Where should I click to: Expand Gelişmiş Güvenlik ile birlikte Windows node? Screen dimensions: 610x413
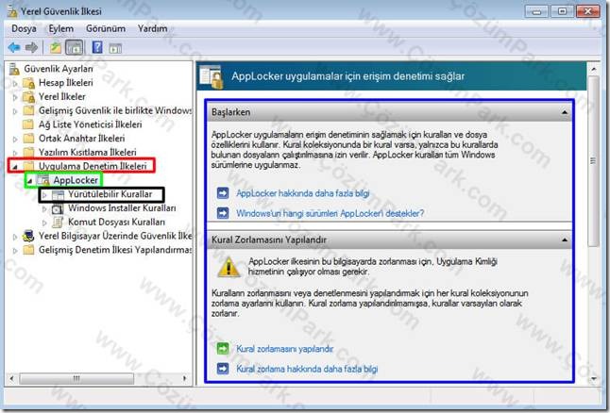click(15, 111)
